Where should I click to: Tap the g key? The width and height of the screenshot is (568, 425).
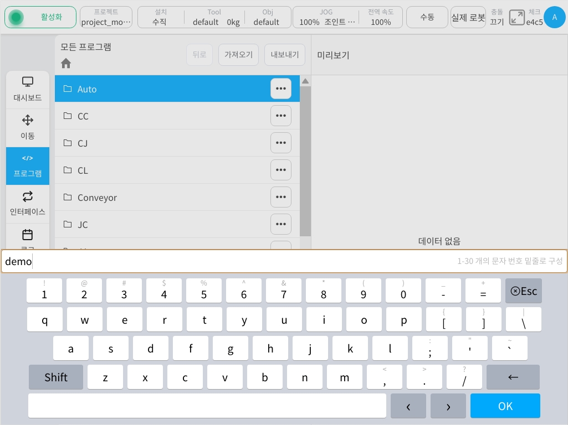pos(231,348)
